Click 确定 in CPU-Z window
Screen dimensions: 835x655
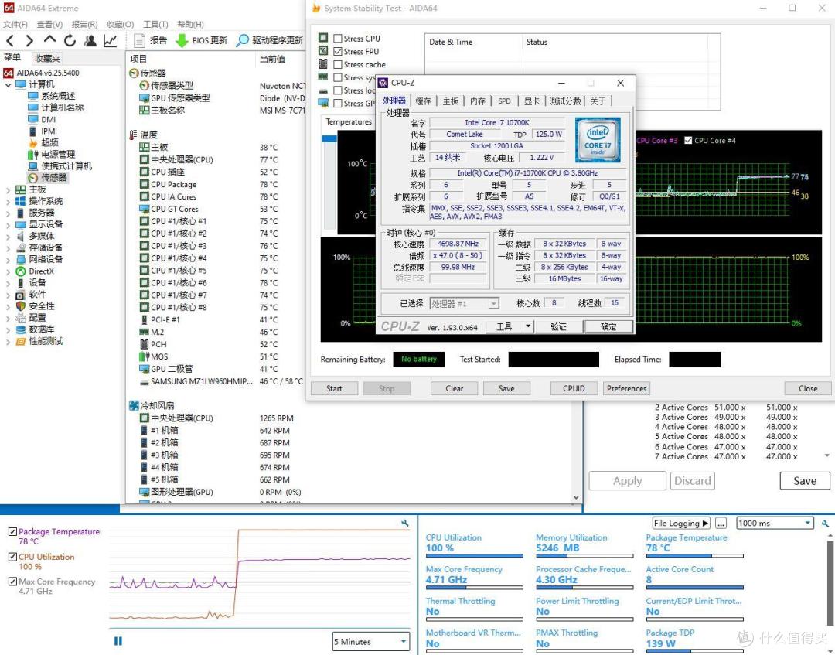pyautogui.click(x=608, y=326)
